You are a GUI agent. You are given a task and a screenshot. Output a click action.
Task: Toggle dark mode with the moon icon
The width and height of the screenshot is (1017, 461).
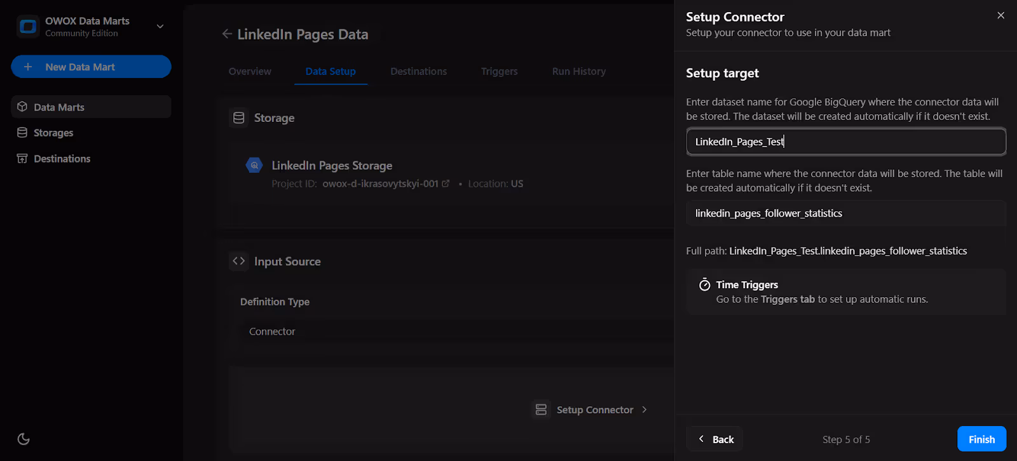[24, 439]
